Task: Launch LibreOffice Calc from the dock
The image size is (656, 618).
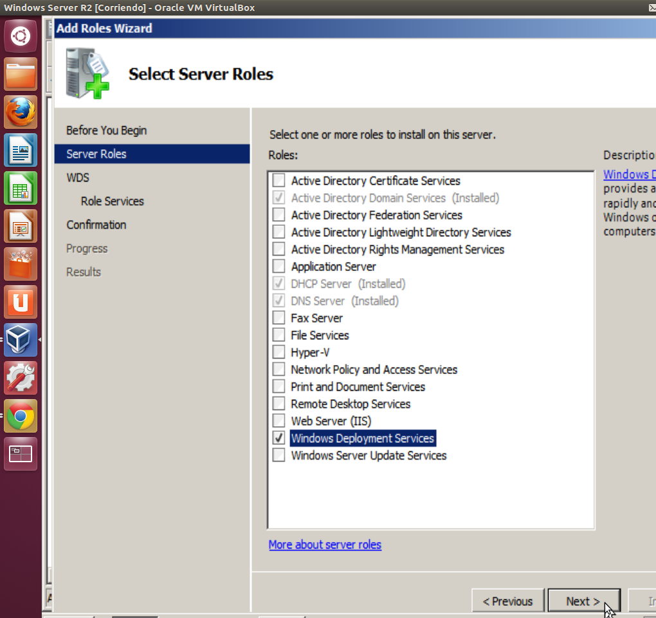Action: point(21,189)
